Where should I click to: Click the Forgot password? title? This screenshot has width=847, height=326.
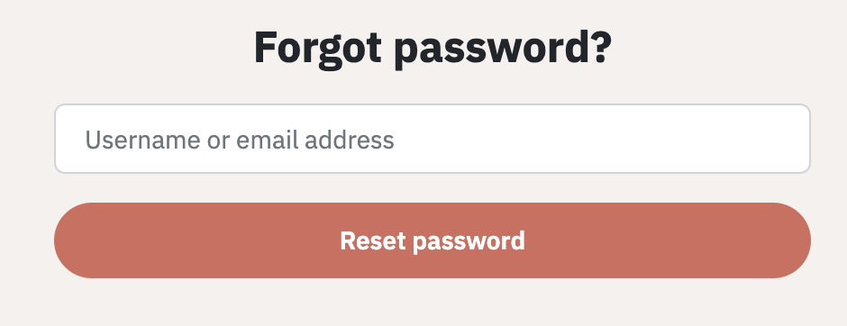click(433, 49)
